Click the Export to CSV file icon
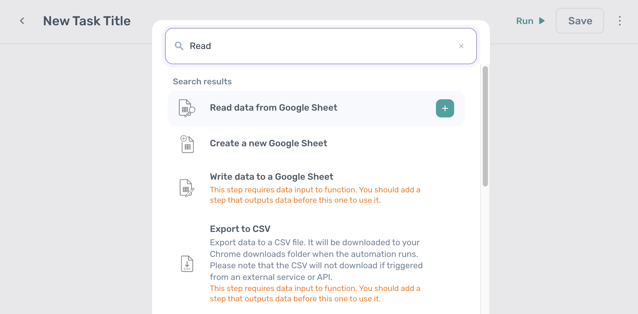 pos(187,264)
